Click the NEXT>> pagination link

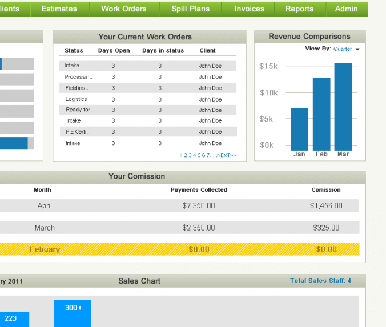point(226,155)
